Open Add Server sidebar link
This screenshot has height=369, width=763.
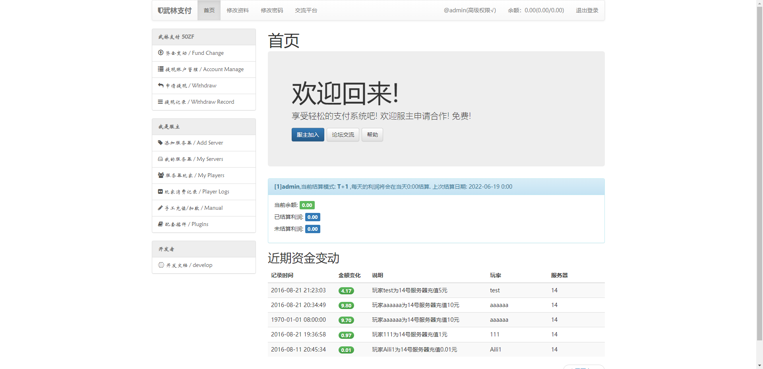[x=204, y=143]
